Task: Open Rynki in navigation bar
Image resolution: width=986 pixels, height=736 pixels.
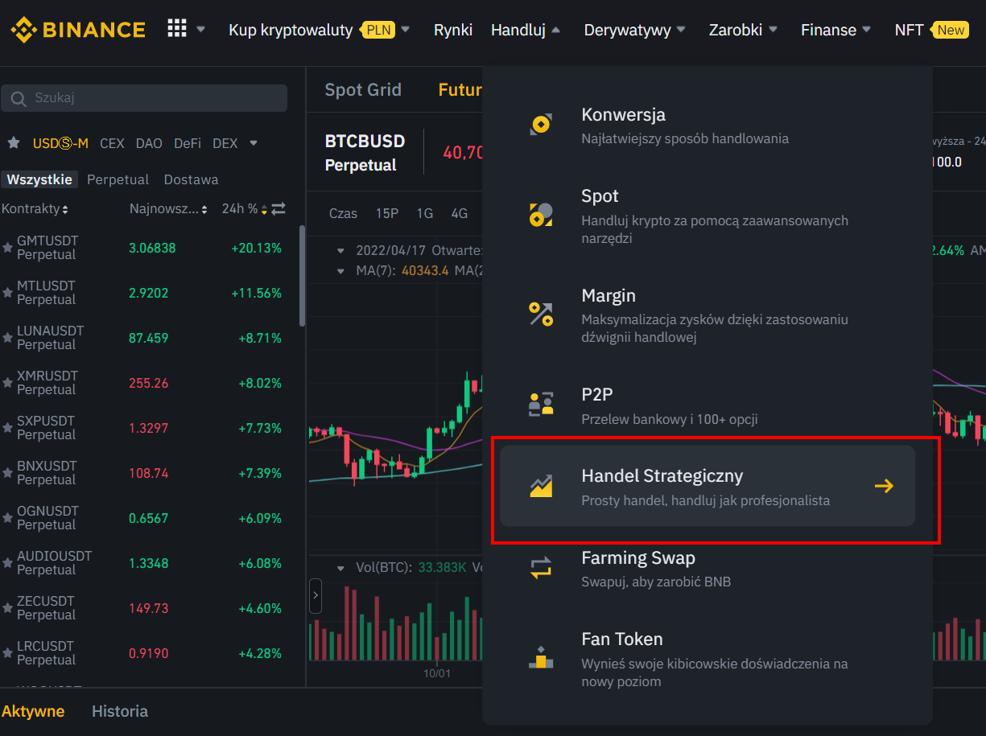Action: (453, 30)
